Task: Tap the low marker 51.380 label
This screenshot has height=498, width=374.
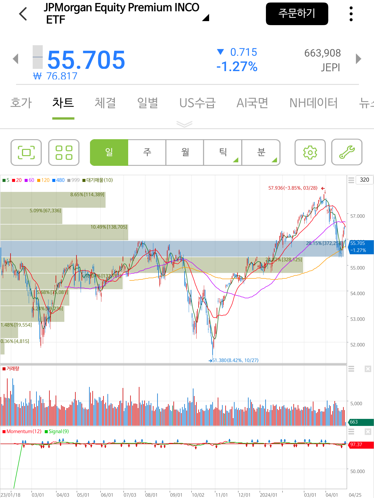Action: 235,360
